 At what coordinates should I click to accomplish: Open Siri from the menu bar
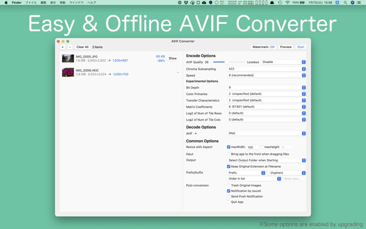352,3
